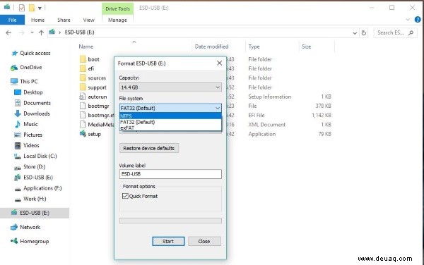Select highlighted ESD-USB (E:) root entry
Viewport: 424px width, 265px height.
click(x=35, y=213)
